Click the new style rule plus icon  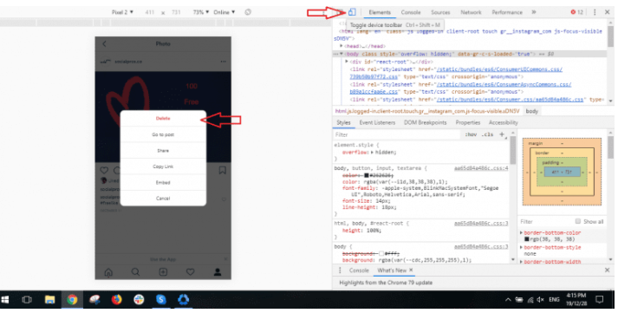[x=502, y=134]
